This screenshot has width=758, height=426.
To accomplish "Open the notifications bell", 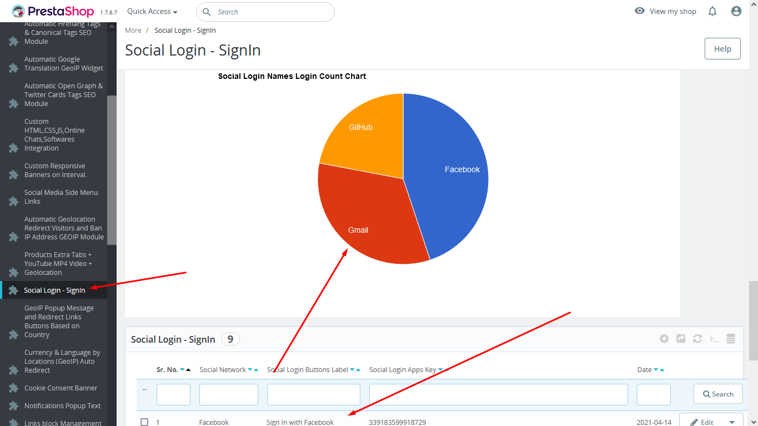I will pos(712,11).
